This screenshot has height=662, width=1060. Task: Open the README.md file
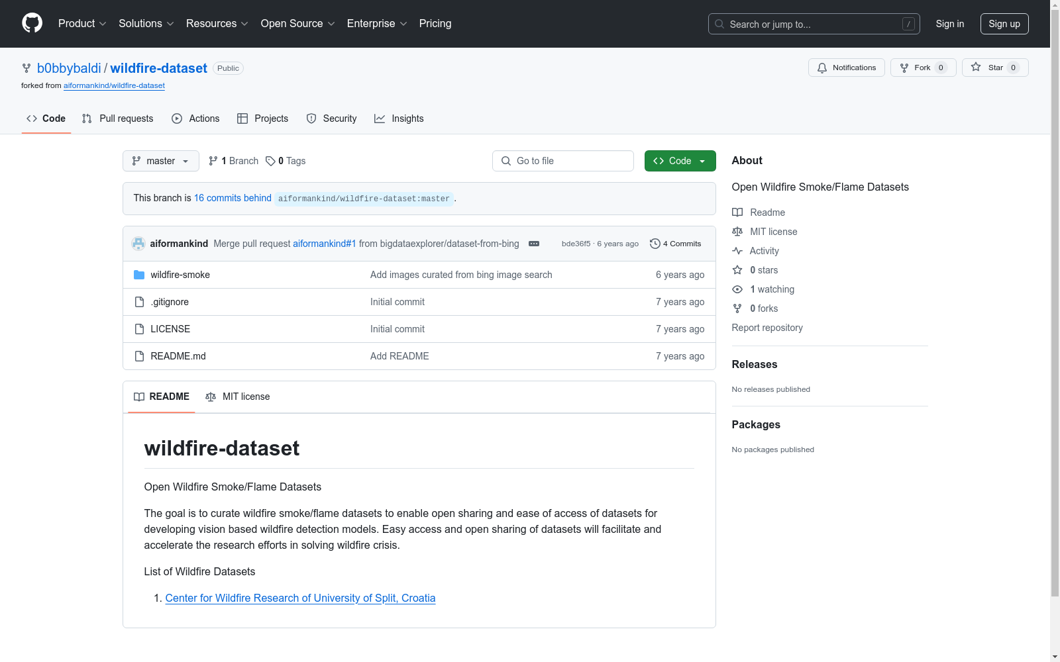pos(178,356)
